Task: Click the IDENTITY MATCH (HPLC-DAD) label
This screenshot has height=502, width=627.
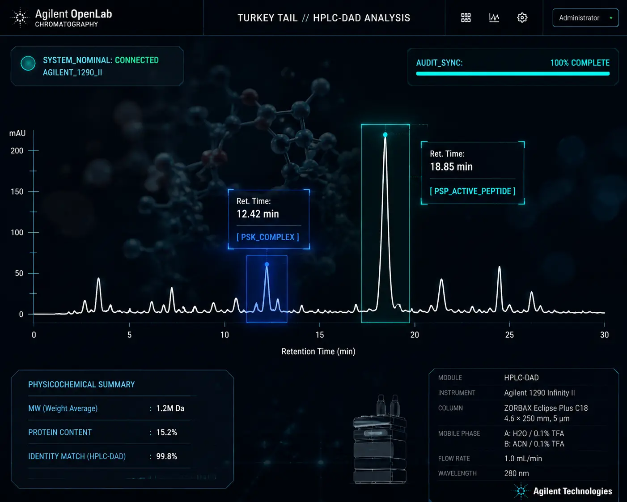Action: click(x=77, y=456)
